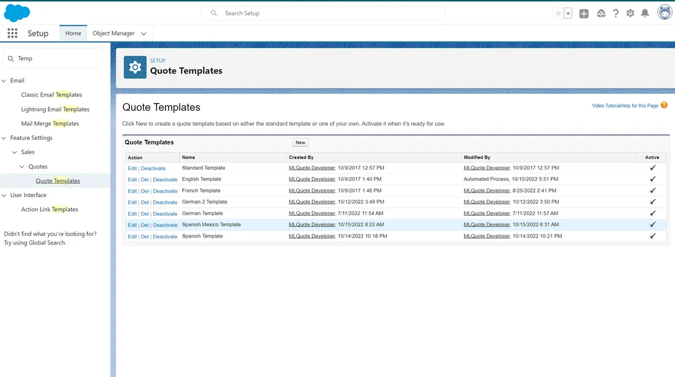Deactivate the Standard Template

coord(153,169)
